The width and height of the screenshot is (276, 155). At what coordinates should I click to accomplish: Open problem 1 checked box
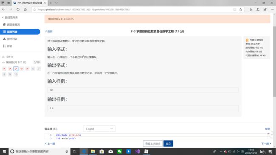click(x=4, y=69)
